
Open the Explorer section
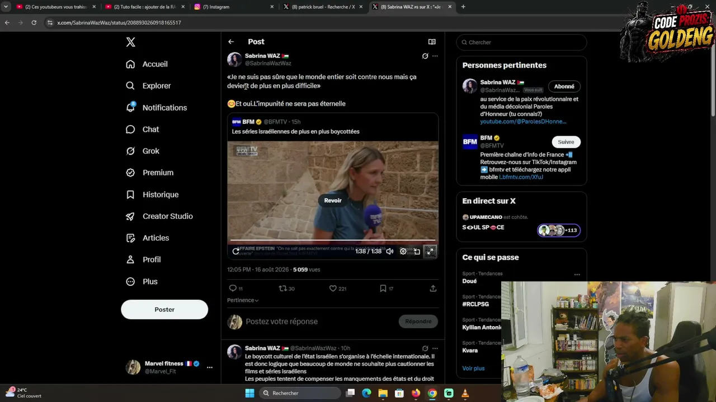pos(148,86)
